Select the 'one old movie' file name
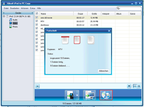144x107 pixels. pos(46,18)
